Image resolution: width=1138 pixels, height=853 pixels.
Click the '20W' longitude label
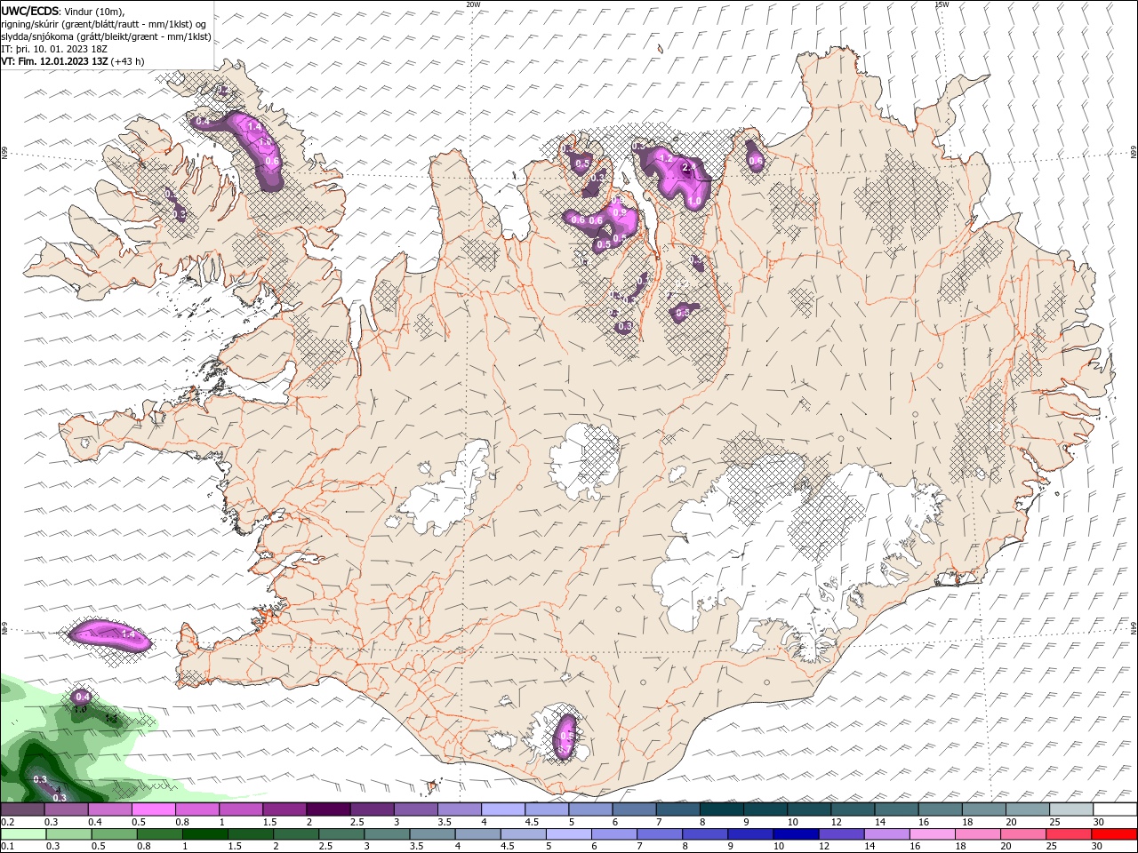point(473,4)
